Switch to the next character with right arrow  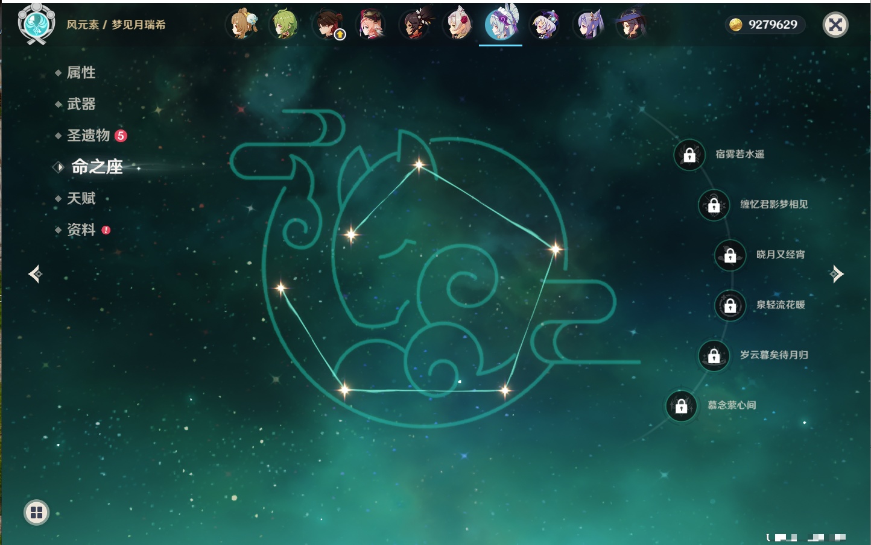[837, 274]
